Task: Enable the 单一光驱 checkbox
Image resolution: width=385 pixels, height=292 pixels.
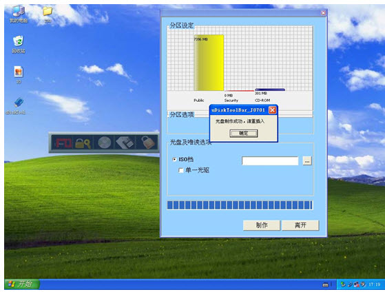Action: pyautogui.click(x=181, y=170)
